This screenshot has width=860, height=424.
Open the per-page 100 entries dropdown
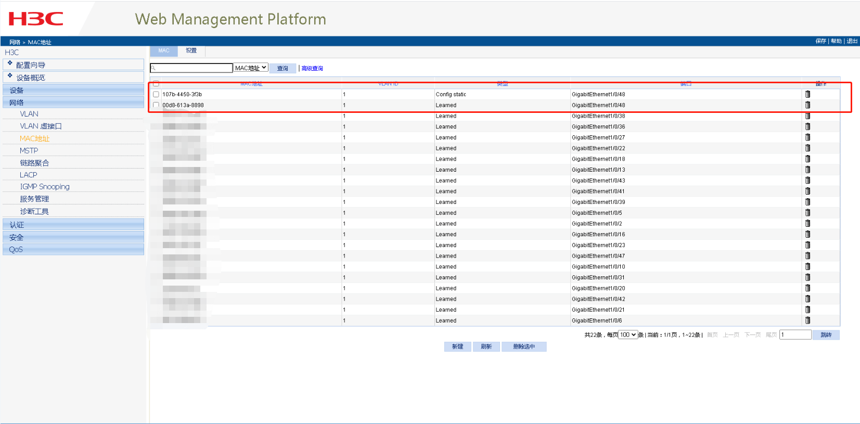click(628, 335)
